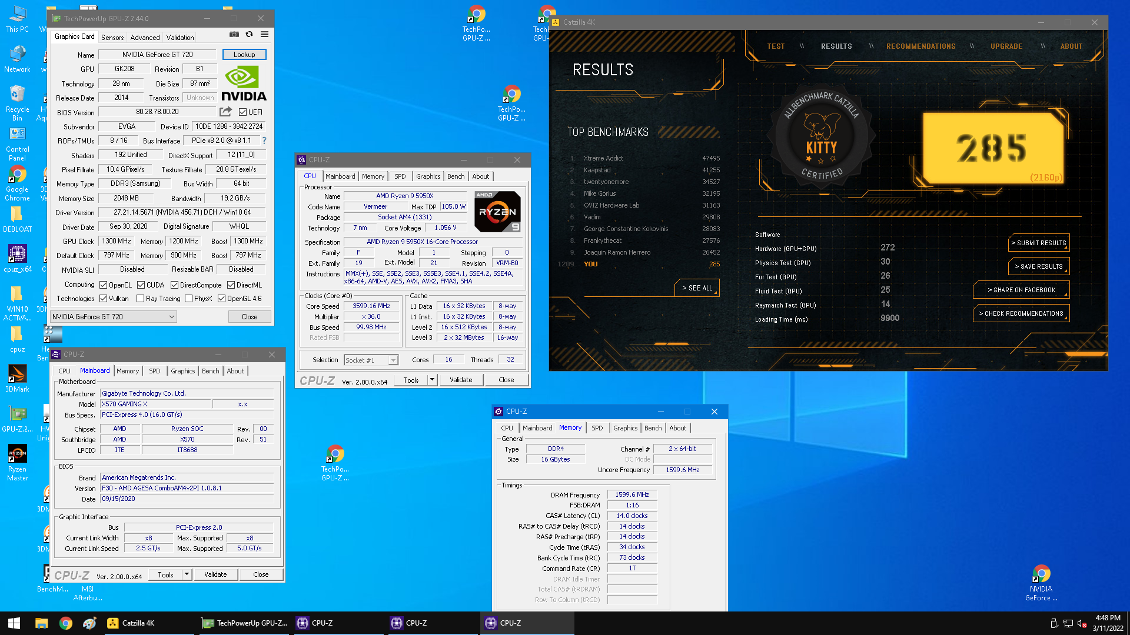Open the GPU-Z hamburger menu

(265, 35)
